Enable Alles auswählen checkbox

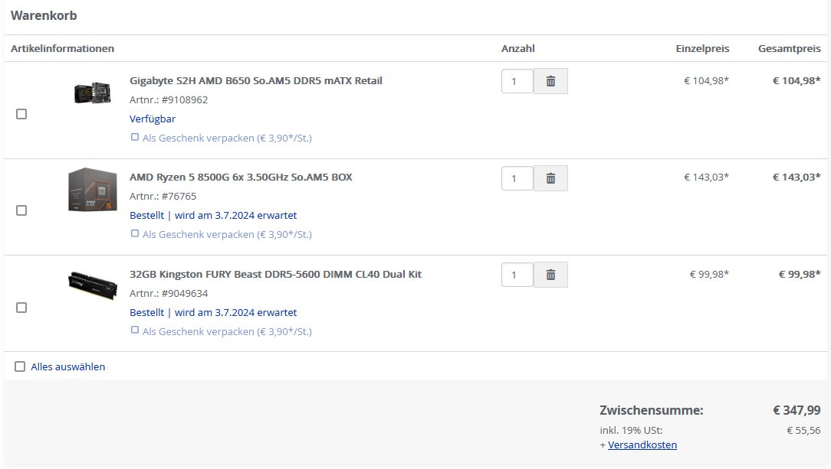(x=20, y=366)
